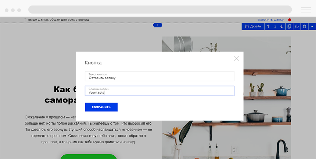Delete the block with the trash icon
Viewport: 316px width, 159px height.
(x=305, y=26)
